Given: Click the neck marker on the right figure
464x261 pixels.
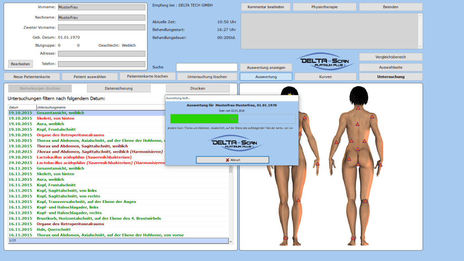Looking at the screenshot, I should coord(358,108).
